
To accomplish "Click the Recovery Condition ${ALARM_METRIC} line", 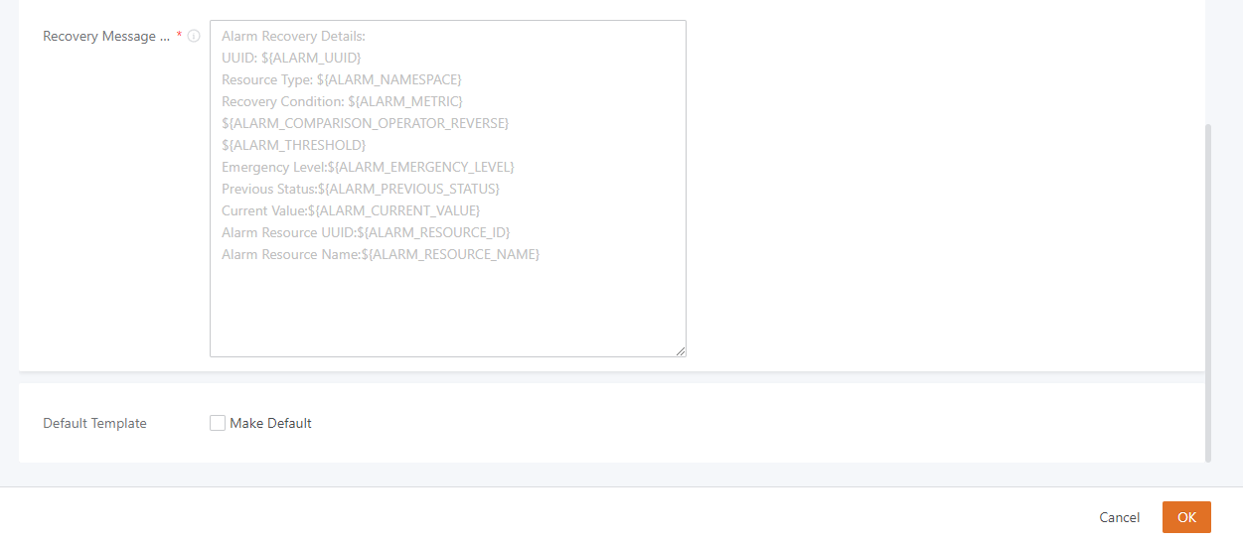I will (x=342, y=101).
